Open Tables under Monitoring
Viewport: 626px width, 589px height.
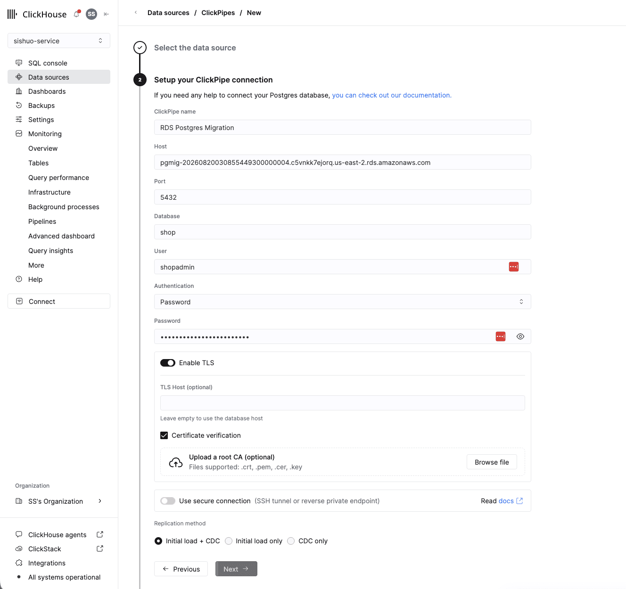39,163
